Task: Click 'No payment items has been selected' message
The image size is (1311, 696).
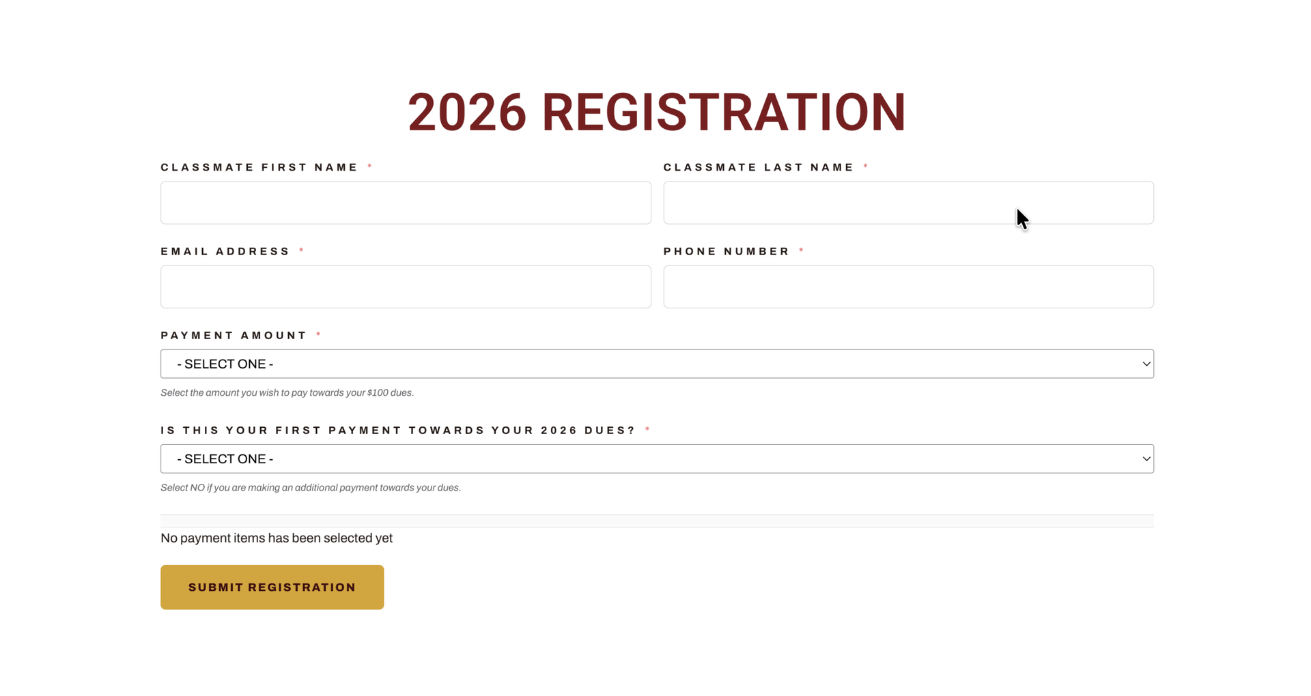Action: (277, 538)
